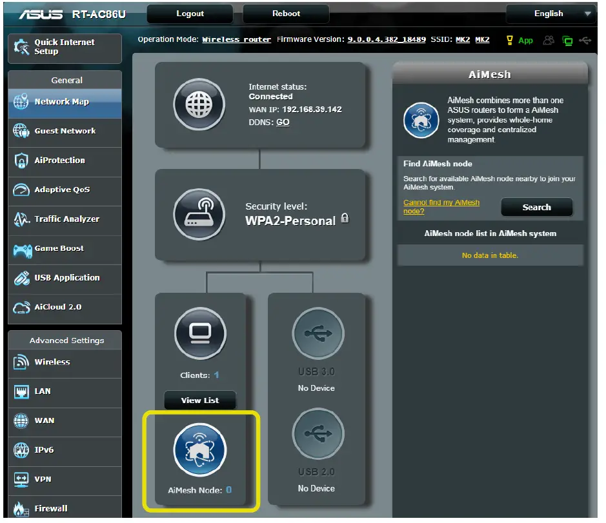Click the AiMesh Node house icon
The width and height of the screenshot is (606, 523).
(x=200, y=450)
